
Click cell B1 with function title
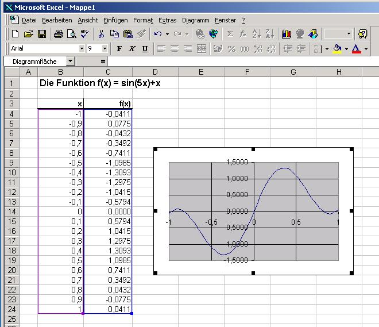click(60, 83)
